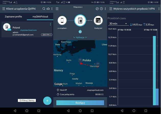Image resolution: width=161 pixels, height=114 pixels.
Task: Open the speed chart icon in connection header
Action: (x=97, y=9)
